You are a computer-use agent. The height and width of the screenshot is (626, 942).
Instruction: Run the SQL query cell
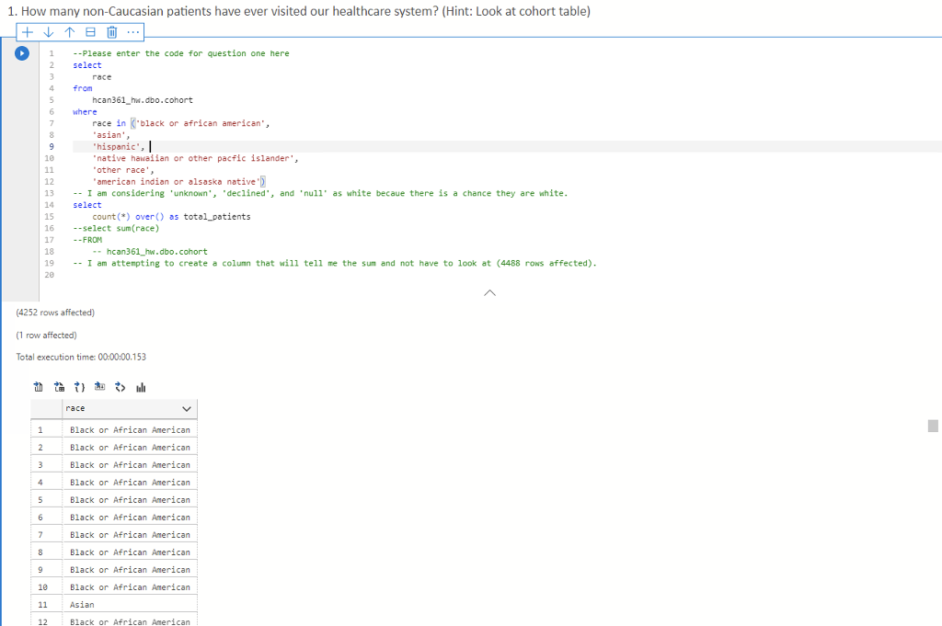21,52
